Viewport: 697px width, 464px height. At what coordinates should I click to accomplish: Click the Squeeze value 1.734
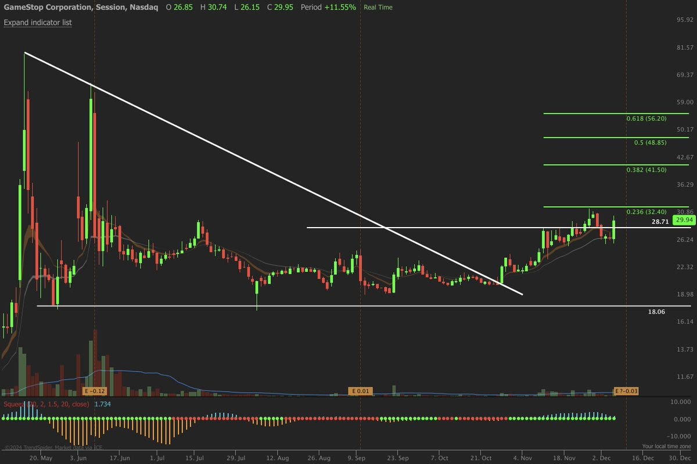point(102,404)
